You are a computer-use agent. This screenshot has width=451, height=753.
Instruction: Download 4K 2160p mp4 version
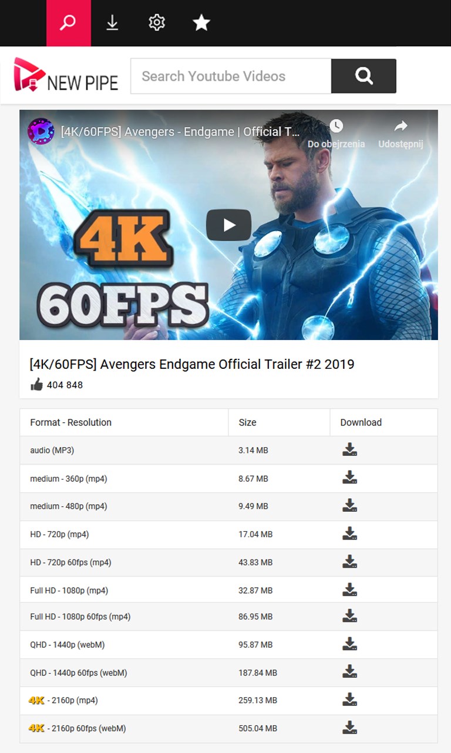(x=350, y=699)
